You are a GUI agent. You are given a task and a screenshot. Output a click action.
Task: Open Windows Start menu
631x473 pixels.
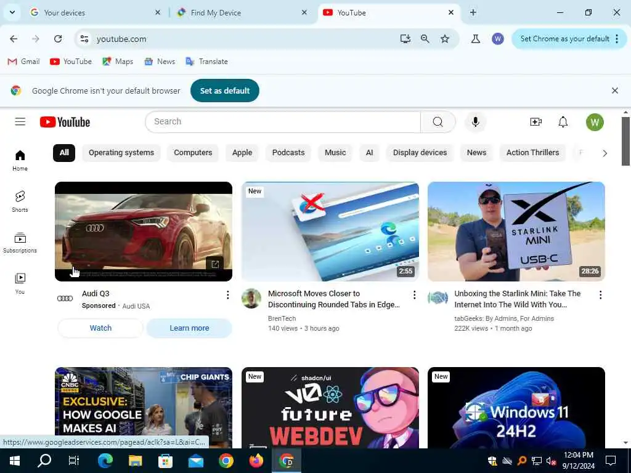[x=15, y=461]
